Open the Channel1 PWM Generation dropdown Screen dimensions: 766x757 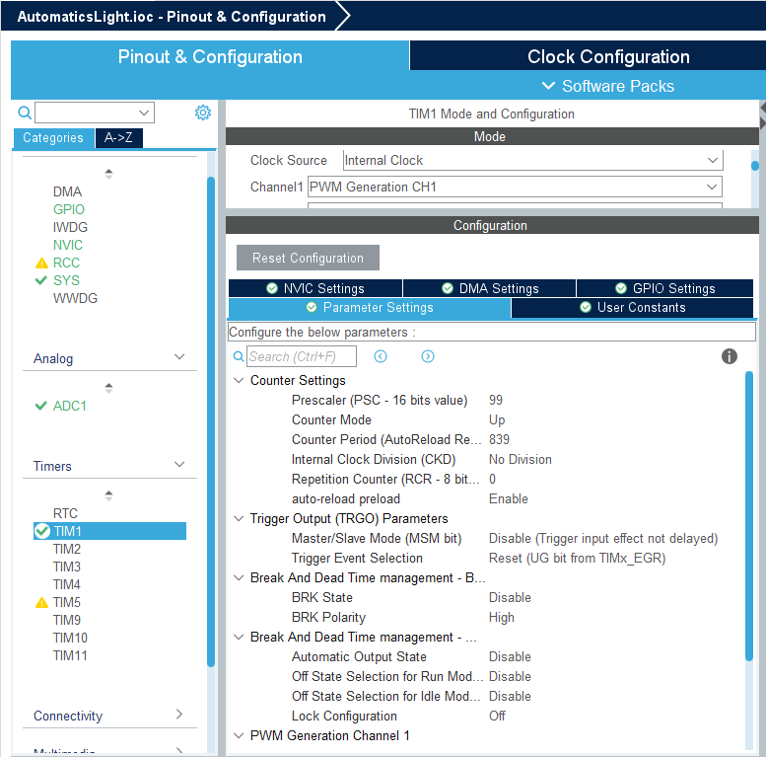click(x=515, y=187)
